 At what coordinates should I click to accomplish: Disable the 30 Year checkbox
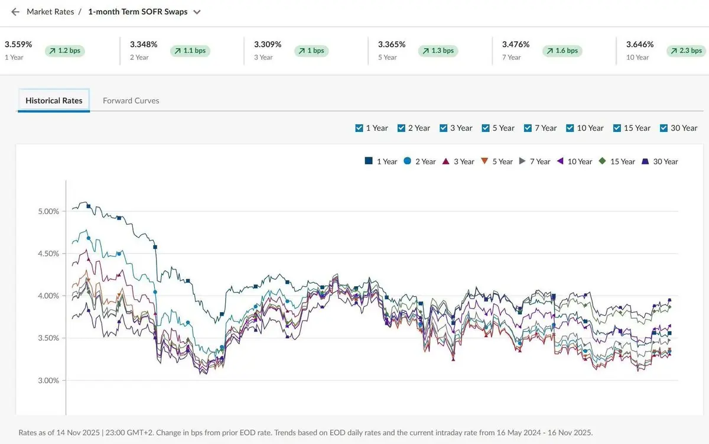click(664, 128)
